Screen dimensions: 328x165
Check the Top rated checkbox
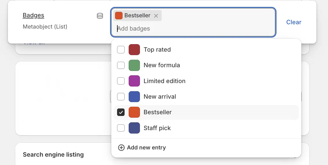pyautogui.click(x=121, y=50)
